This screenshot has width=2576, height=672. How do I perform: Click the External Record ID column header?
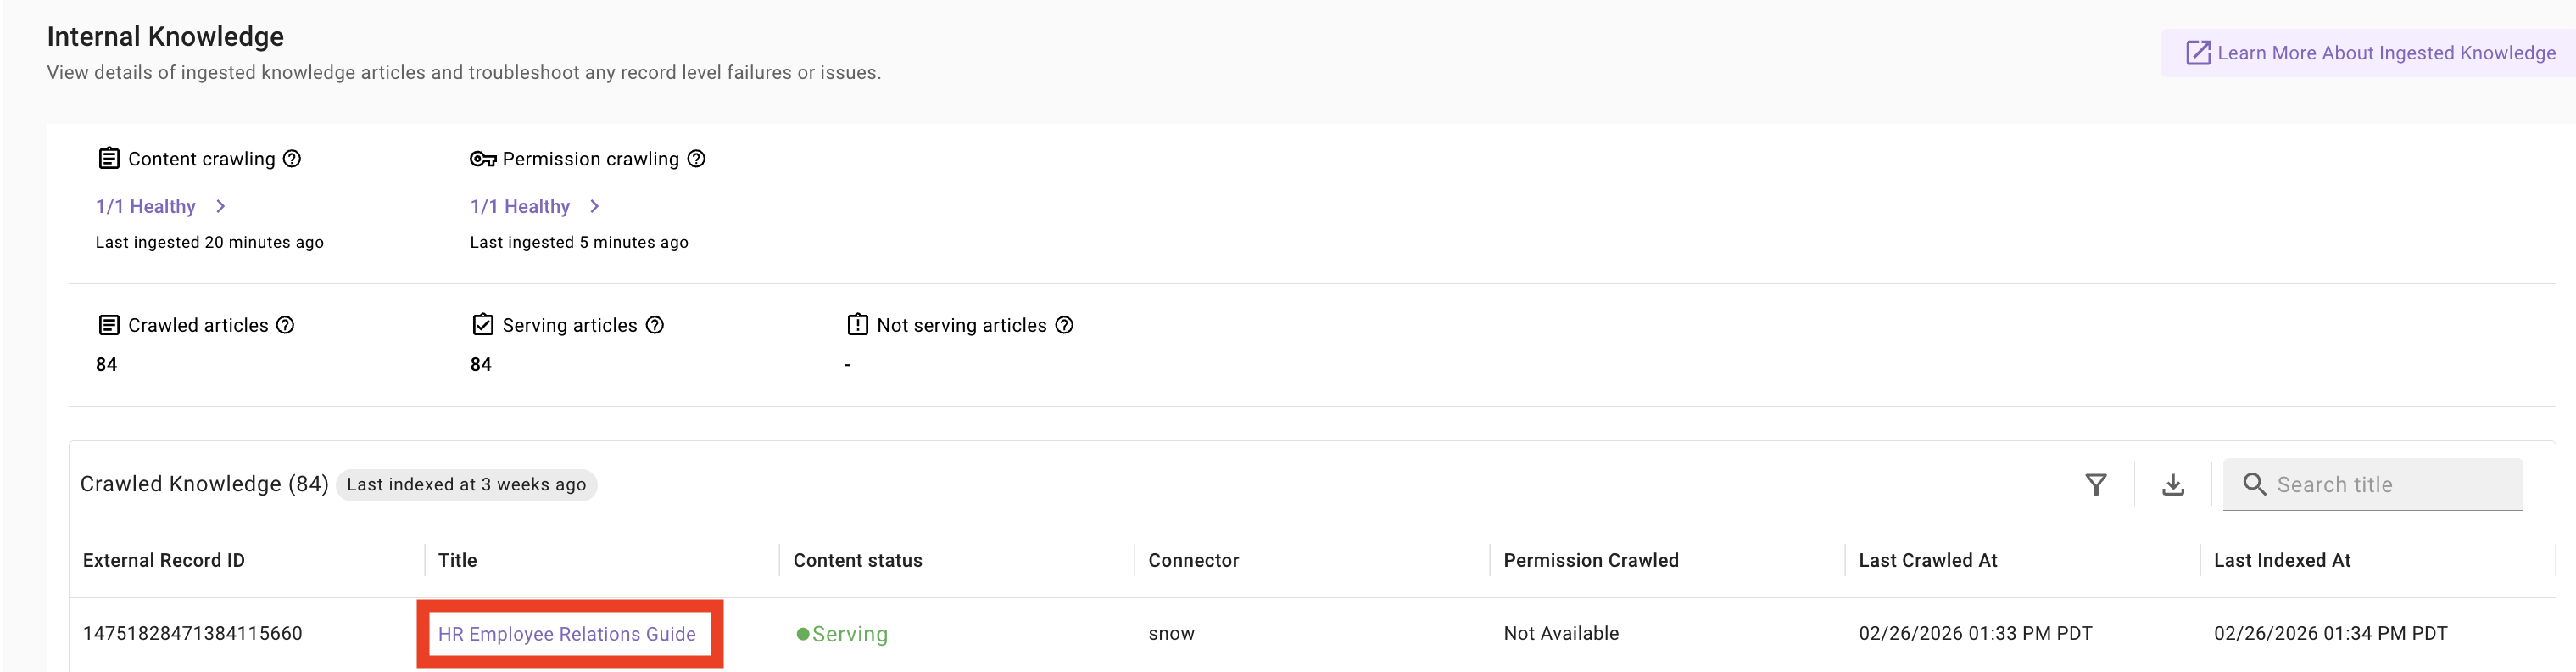[163, 560]
